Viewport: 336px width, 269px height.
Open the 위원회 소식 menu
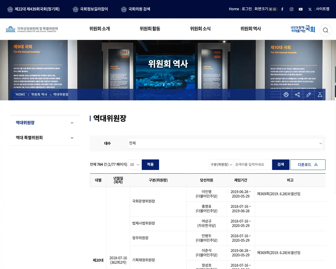tap(200, 29)
